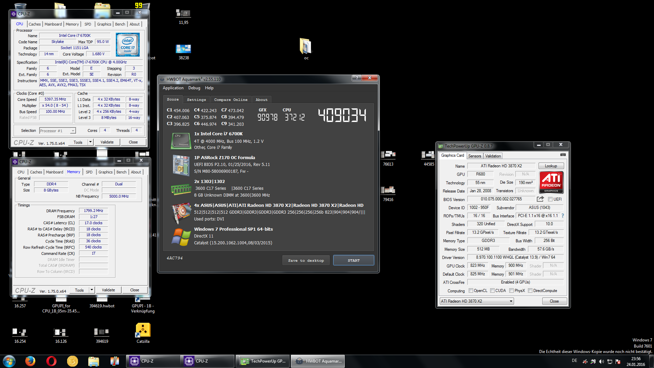Click the volume speaker tray icon
Screen dimensions: 654x368
coord(602,362)
